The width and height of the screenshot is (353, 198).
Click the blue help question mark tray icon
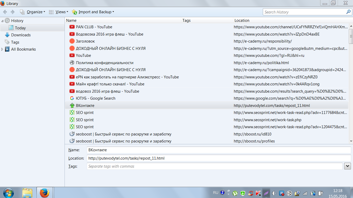coord(222,193)
